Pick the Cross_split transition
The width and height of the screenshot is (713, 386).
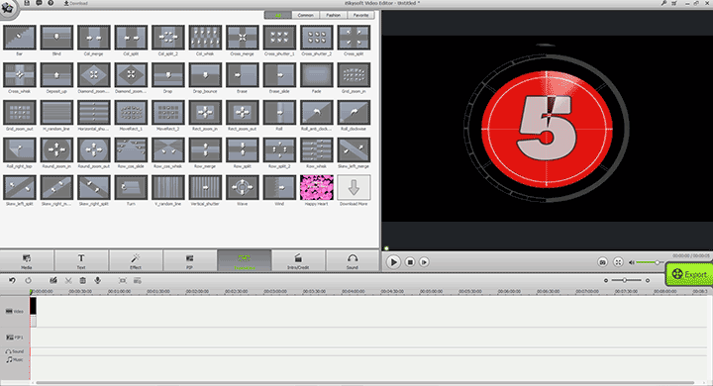click(x=354, y=38)
